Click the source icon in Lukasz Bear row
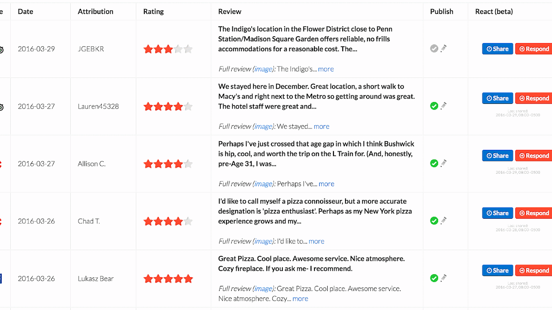This screenshot has height=310, width=552. pos(1,279)
